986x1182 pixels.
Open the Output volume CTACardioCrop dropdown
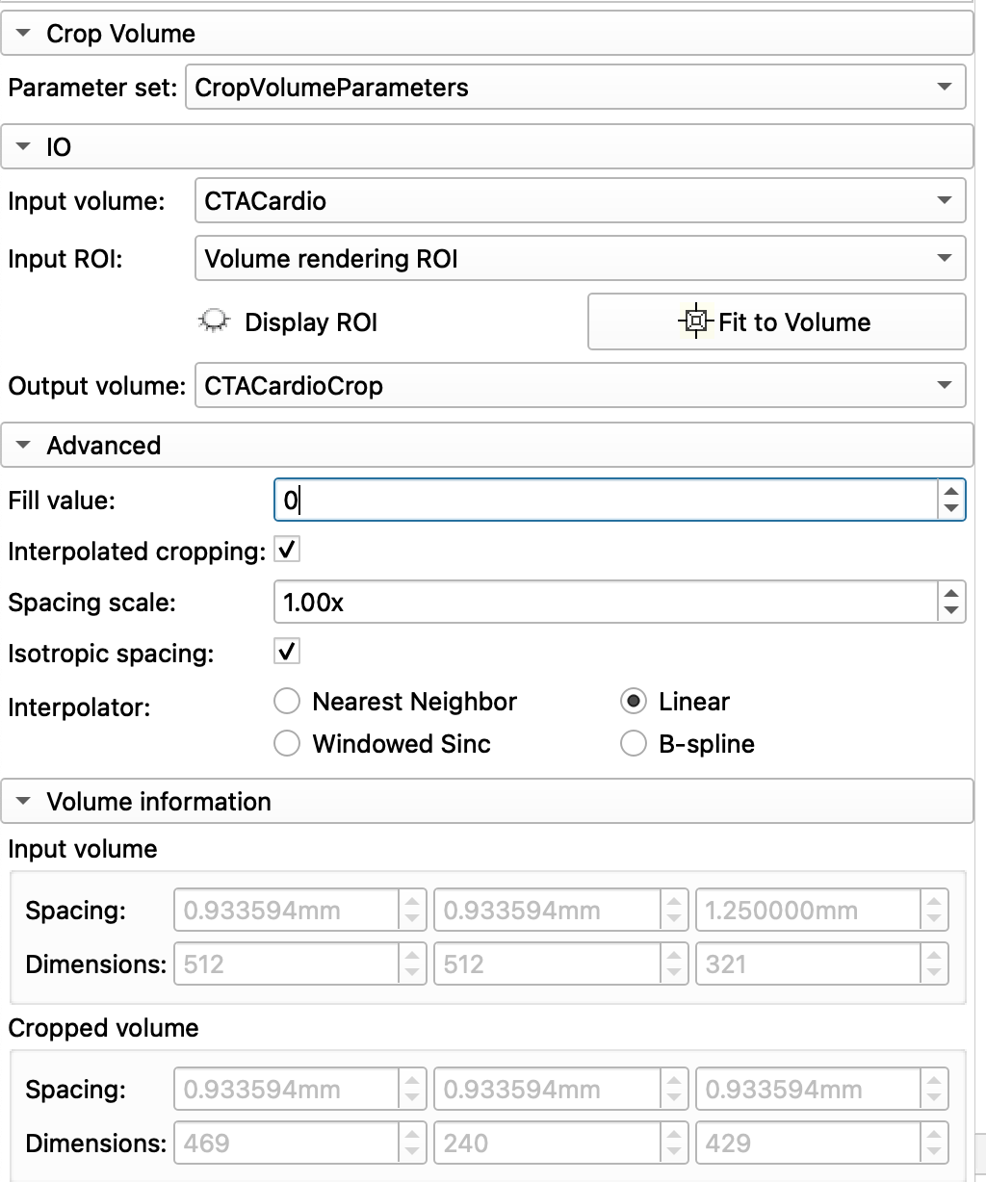[x=580, y=386]
